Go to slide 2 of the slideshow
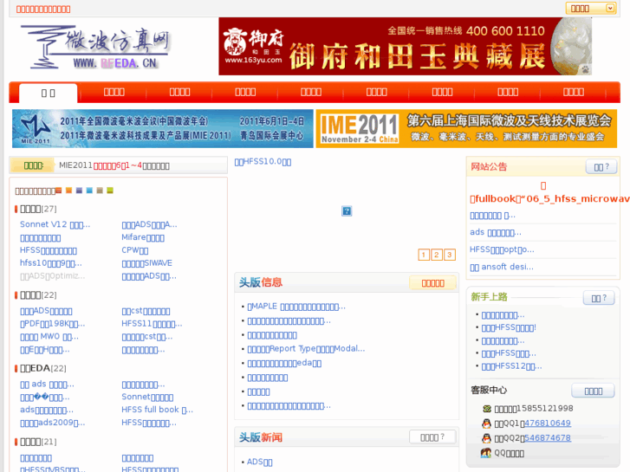The height and width of the screenshot is (472, 630). pos(437,255)
